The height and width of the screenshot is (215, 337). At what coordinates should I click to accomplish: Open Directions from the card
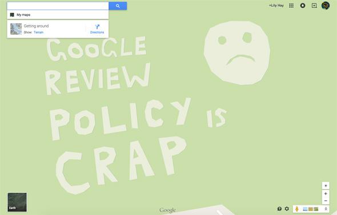[97, 29]
